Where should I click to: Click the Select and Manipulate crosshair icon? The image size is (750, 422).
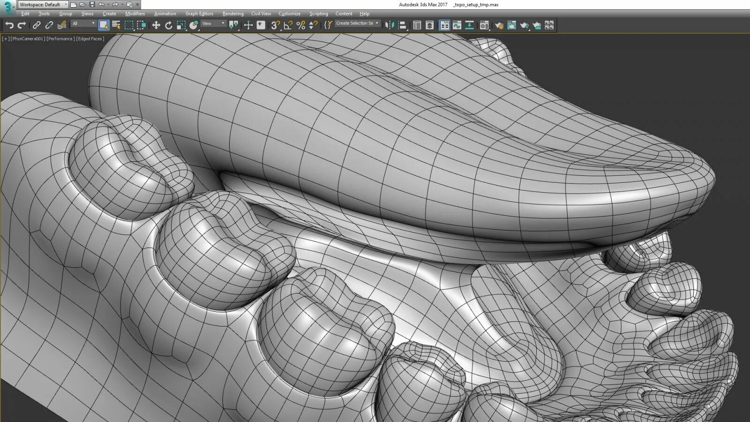click(248, 25)
